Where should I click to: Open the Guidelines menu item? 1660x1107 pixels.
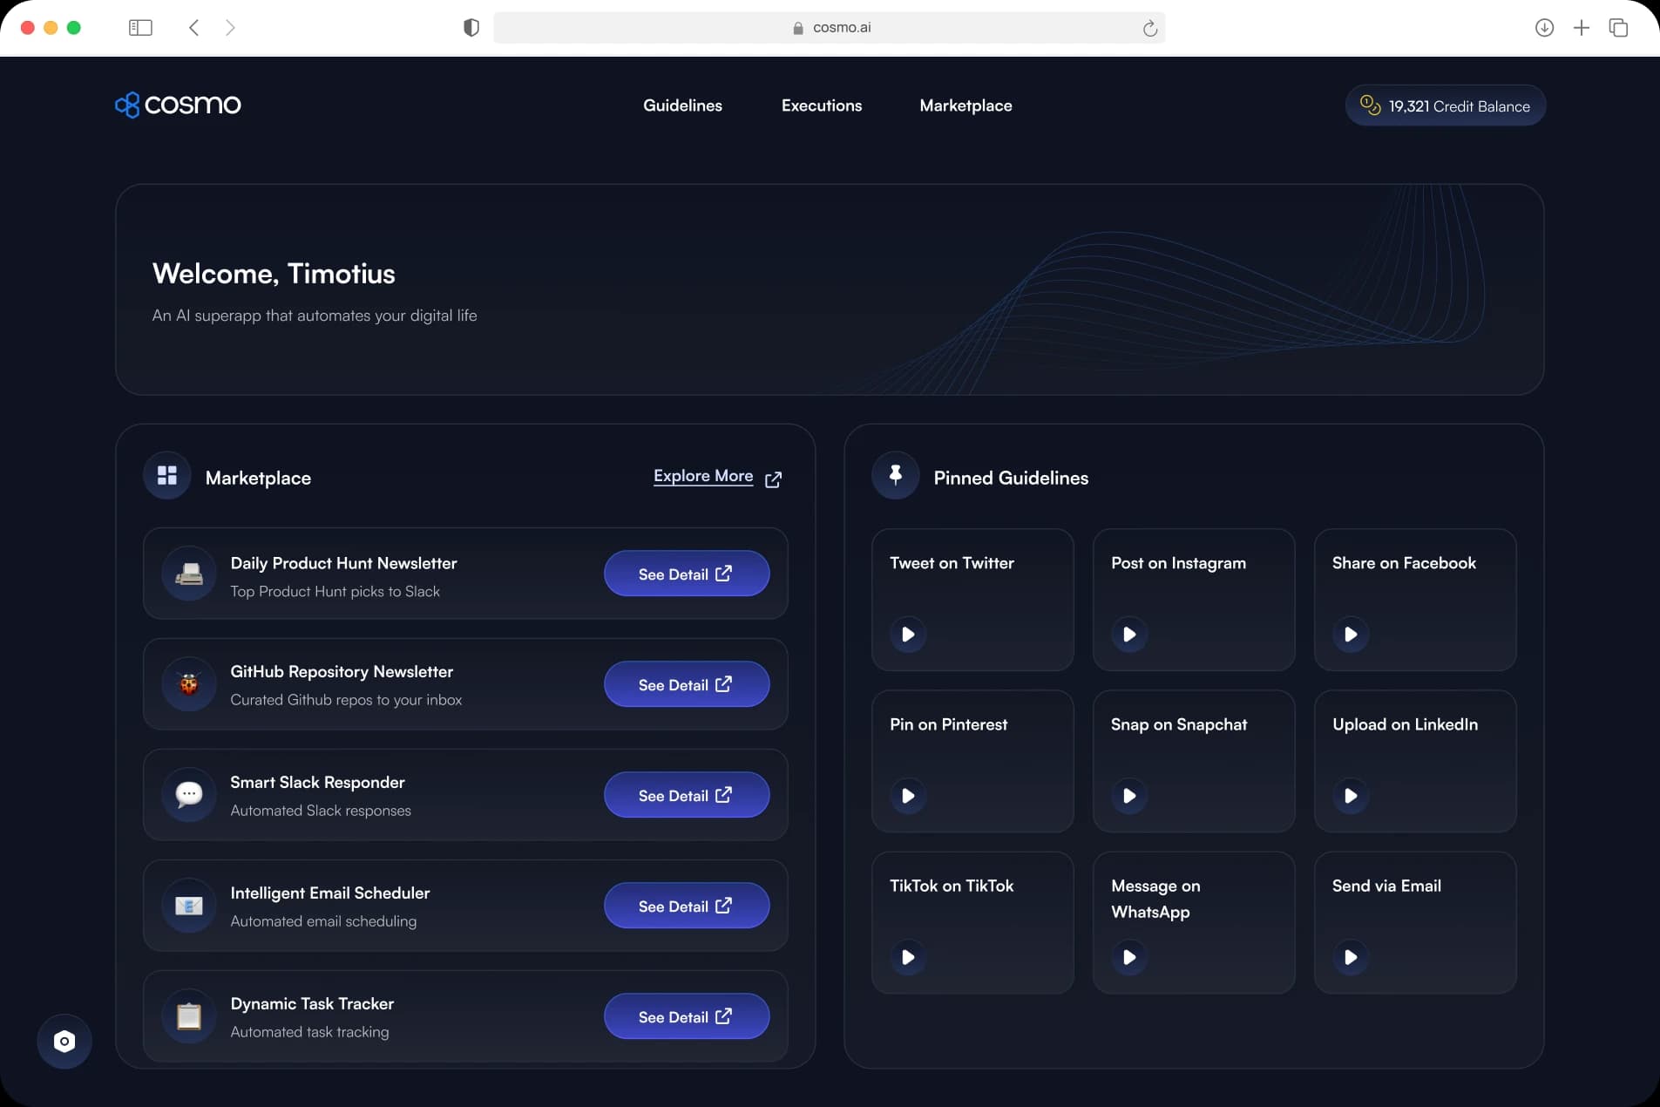[682, 105]
